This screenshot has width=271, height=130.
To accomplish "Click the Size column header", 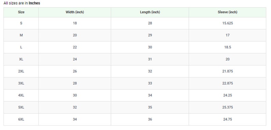I will coord(21,12).
